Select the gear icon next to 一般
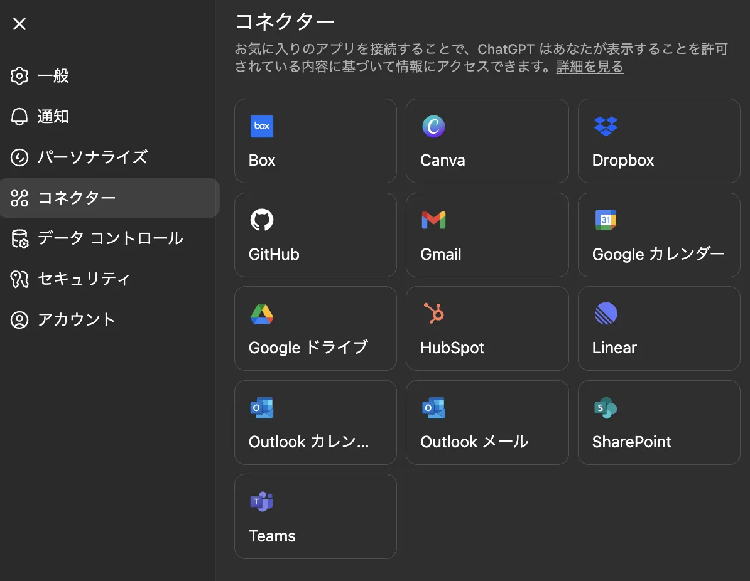This screenshot has width=750, height=581. pos(19,76)
